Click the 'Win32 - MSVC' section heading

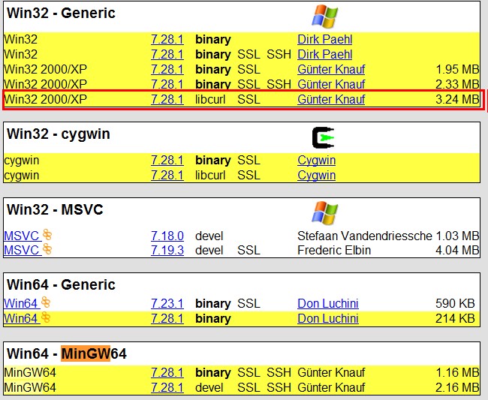[55, 209]
